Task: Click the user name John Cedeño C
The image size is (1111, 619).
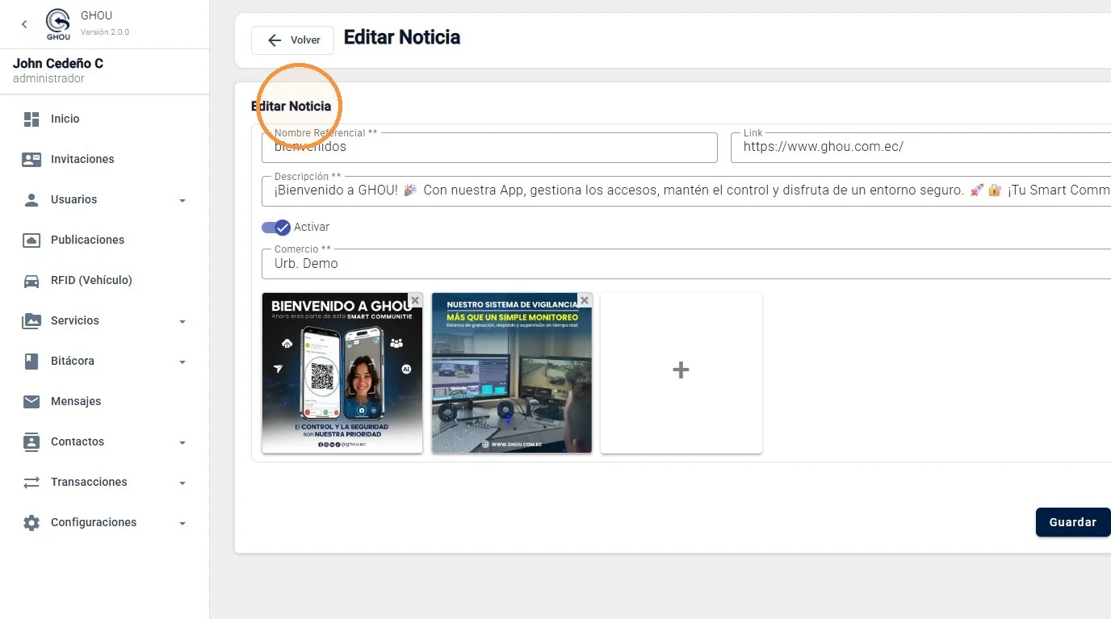Action: pos(58,64)
